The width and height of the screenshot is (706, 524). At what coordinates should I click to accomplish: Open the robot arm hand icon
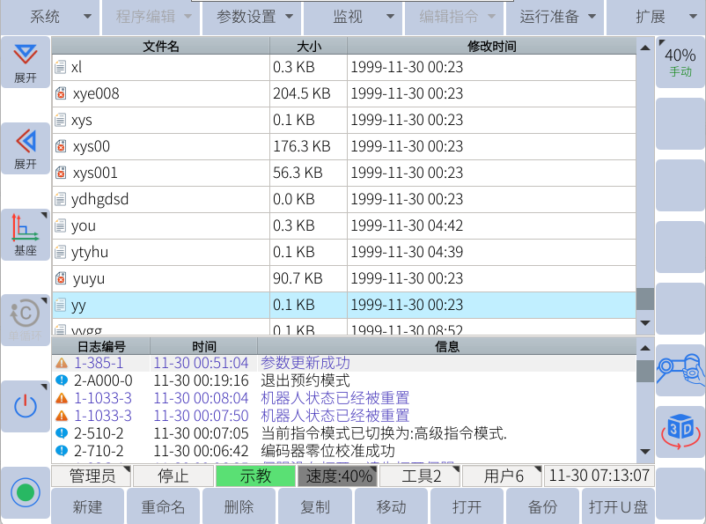point(680,370)
